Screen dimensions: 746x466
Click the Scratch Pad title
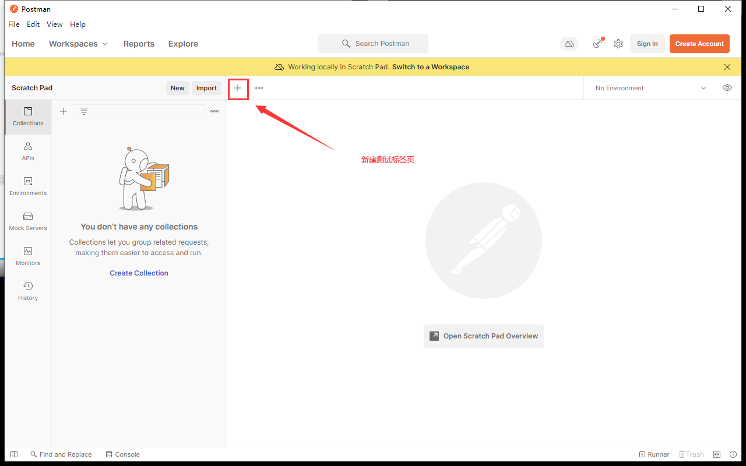(x=32, y=88)
